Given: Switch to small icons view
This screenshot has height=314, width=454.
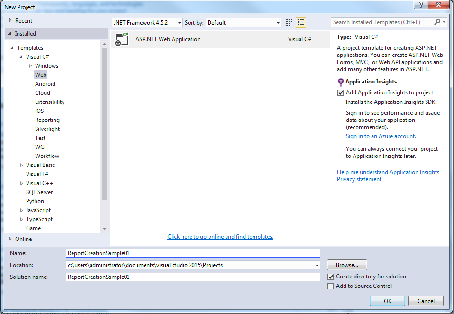Looking at the screenshot, I should point(289,22).
